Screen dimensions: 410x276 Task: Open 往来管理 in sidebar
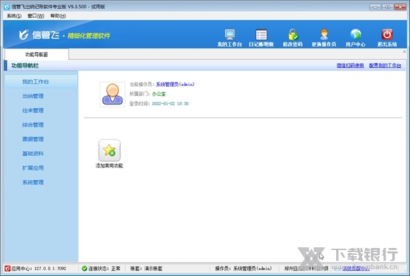click(x=33, y=110)
